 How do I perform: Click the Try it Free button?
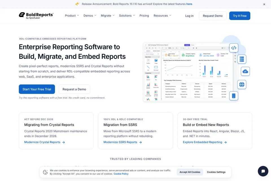(240, 16)
